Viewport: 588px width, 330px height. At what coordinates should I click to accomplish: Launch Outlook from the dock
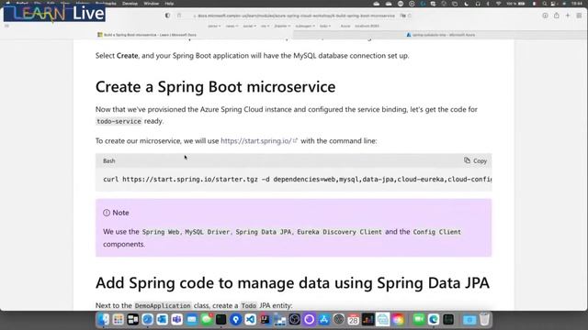(x=162, y=320)
